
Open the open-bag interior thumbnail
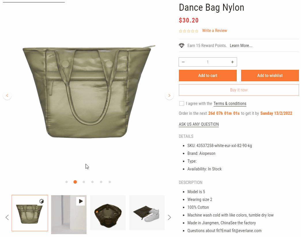click(x=108, y=212)
